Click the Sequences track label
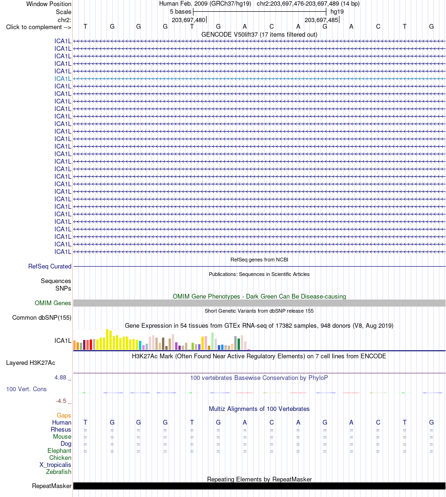Image resolution: width=446 pixels, height=497 pixels. click(x=56, y=281)
